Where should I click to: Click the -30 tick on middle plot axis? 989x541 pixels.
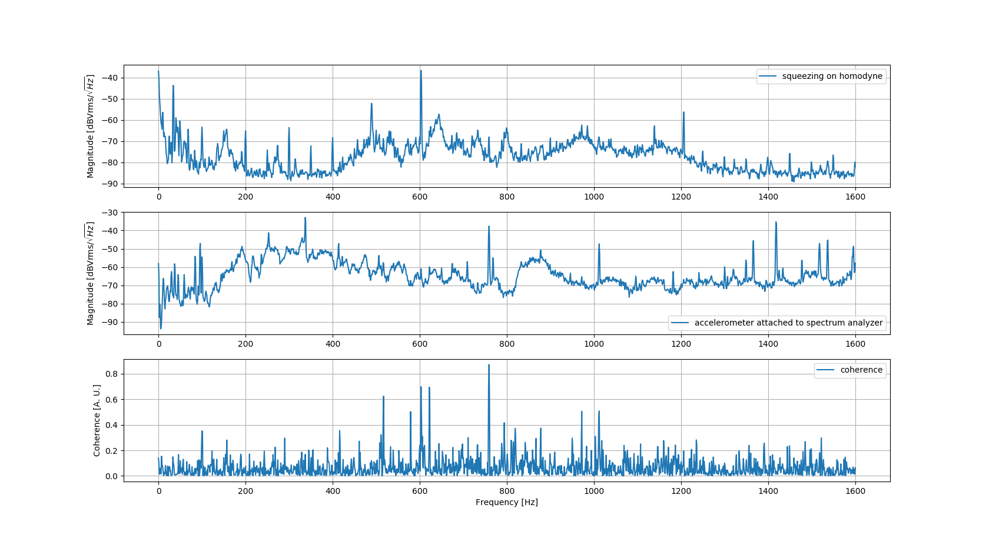(109, 213)
